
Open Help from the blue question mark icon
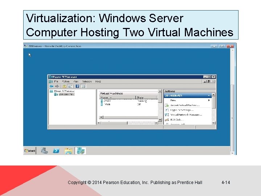(x=78, y=86)
